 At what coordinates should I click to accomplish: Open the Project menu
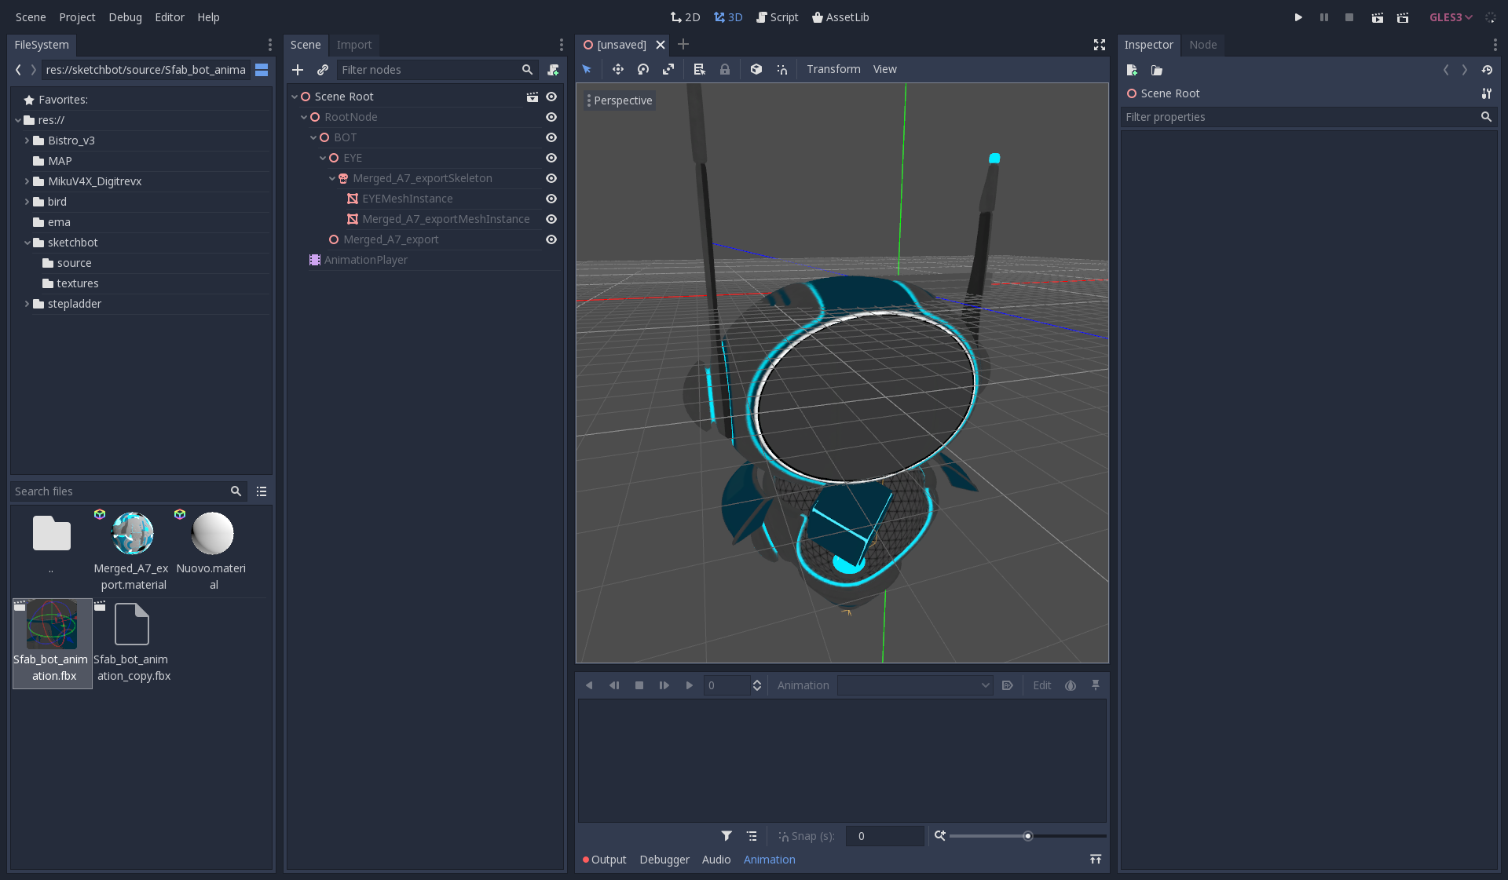click(x=76, y=16)
